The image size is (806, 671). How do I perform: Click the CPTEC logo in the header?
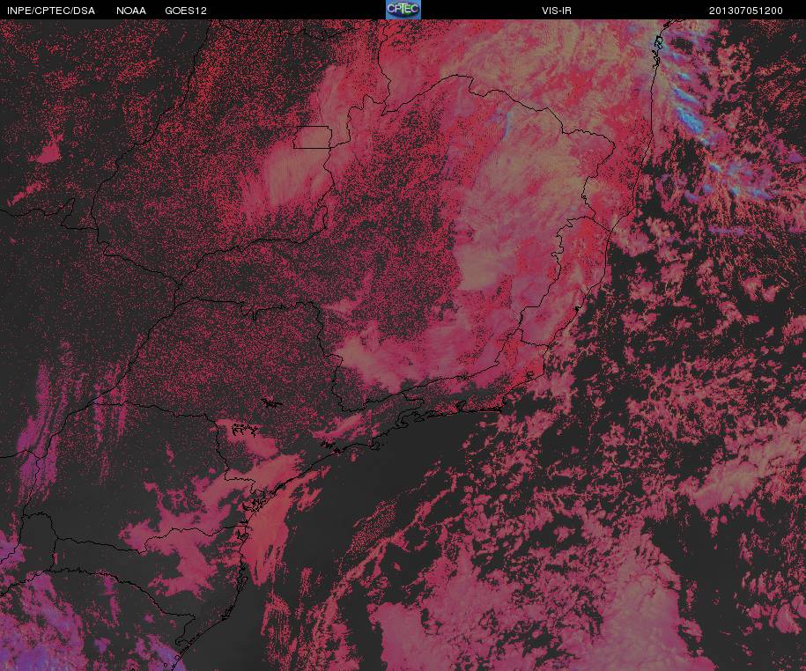(403, 10)
